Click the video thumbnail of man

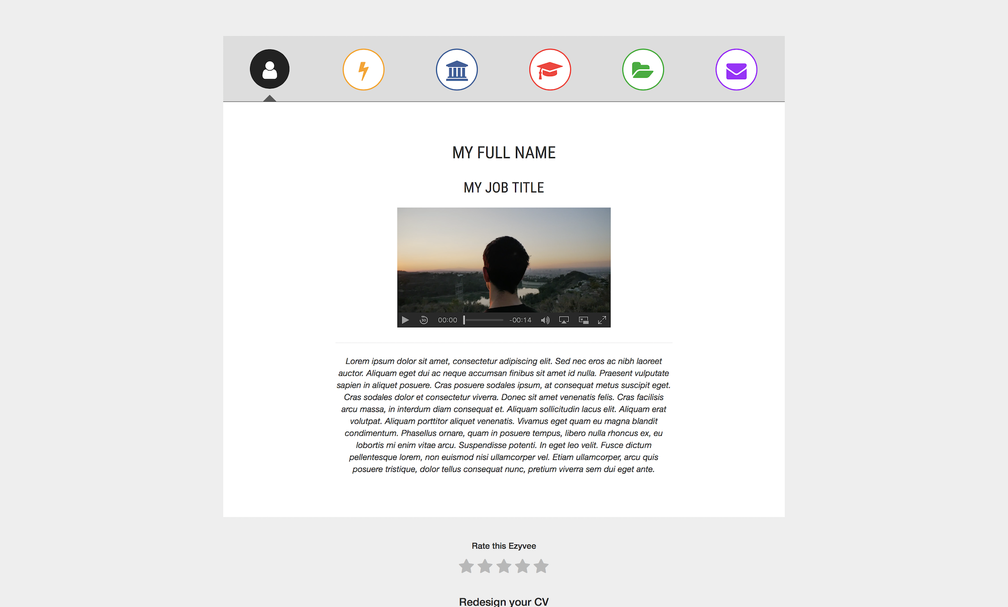pyautogui.click(x=504, y=260)
